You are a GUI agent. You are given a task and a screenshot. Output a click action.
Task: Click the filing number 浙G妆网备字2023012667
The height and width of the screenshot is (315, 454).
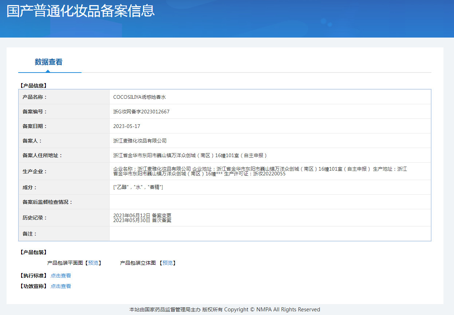tap(141, 112)
